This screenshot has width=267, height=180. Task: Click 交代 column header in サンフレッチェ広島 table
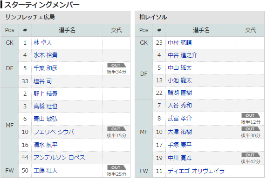116,30
